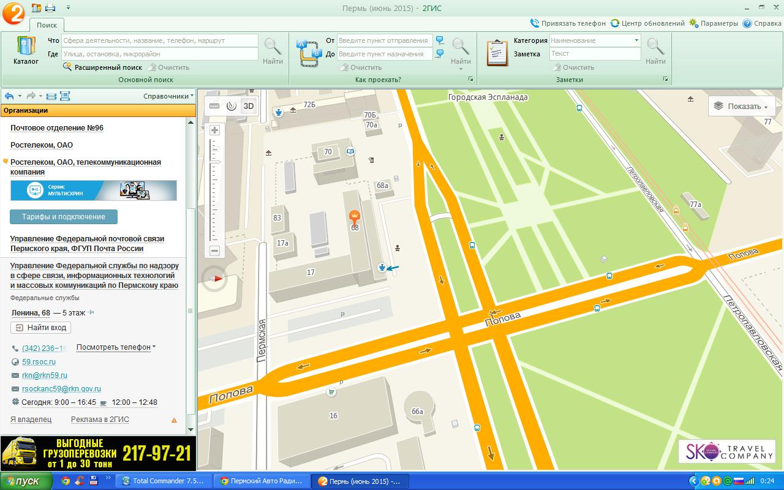Click the route A-B directions icon

[309, 53]
